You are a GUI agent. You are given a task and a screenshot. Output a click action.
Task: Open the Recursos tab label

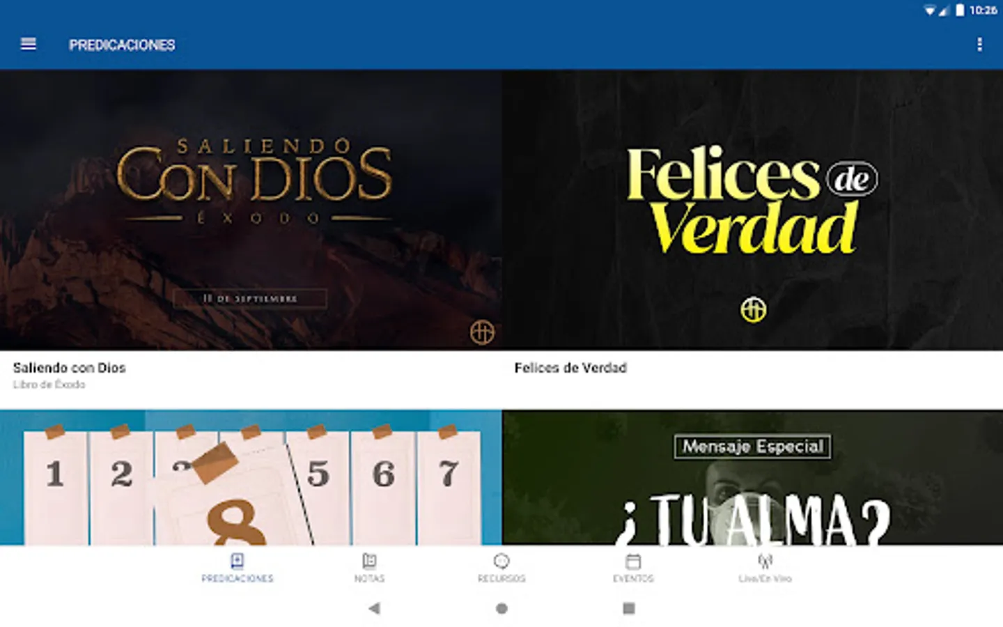[x=501, y=578]
